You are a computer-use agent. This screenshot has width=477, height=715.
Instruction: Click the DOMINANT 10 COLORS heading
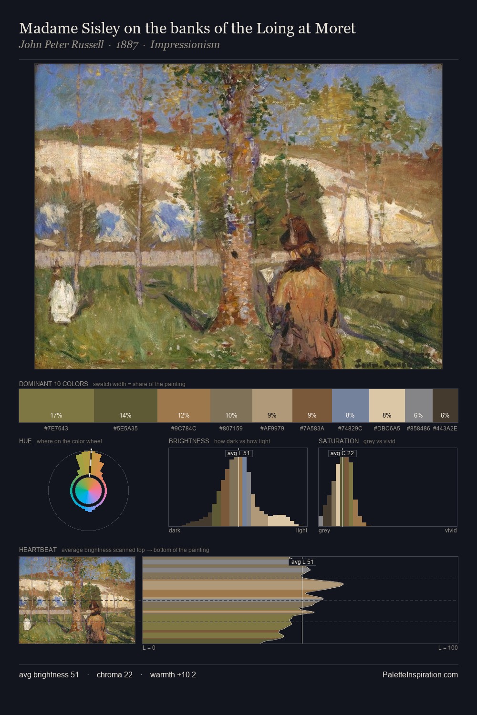click(x=53, y=384)
